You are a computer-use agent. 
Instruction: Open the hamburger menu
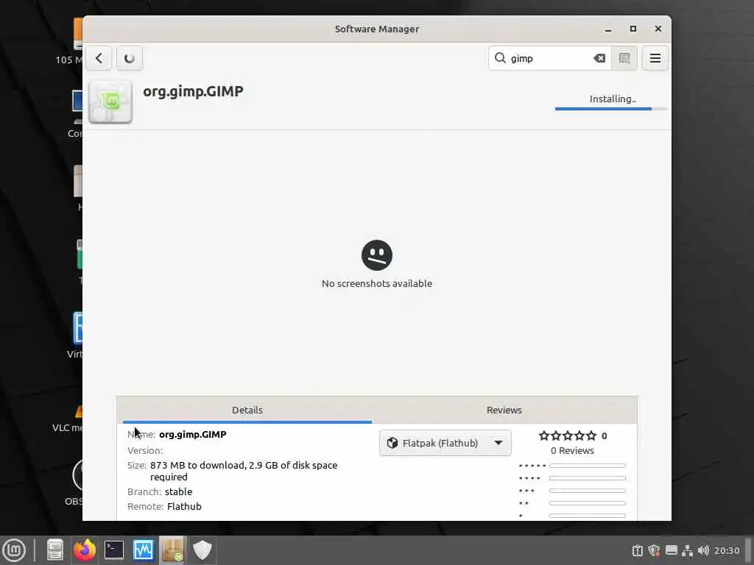point(655,58)
